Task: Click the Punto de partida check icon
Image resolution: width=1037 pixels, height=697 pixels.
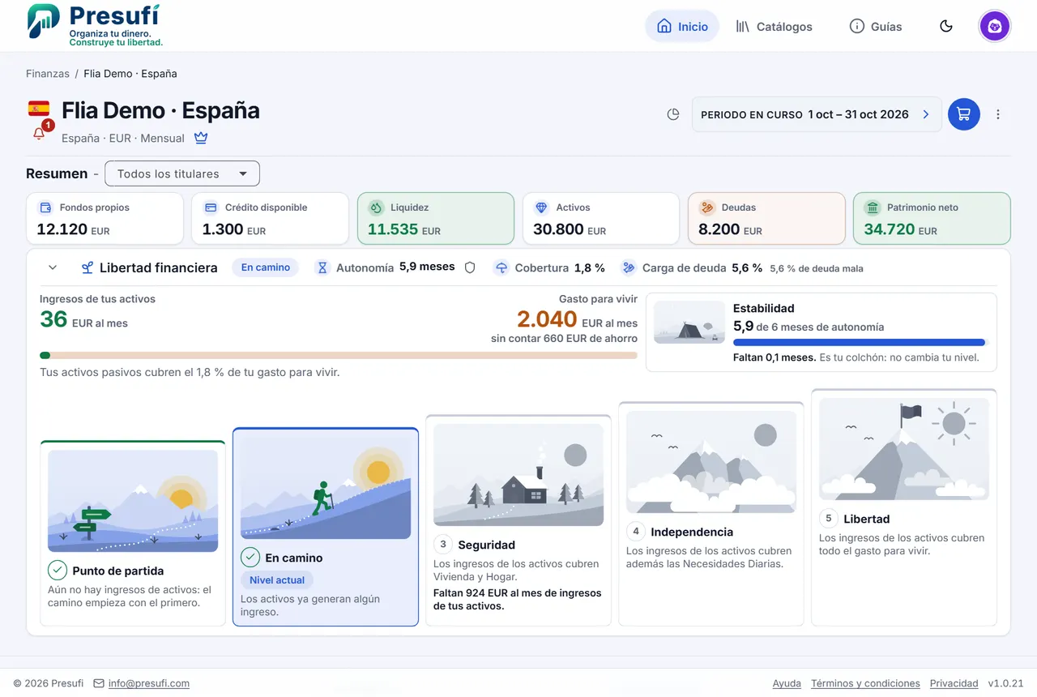Action: (57, 570)
